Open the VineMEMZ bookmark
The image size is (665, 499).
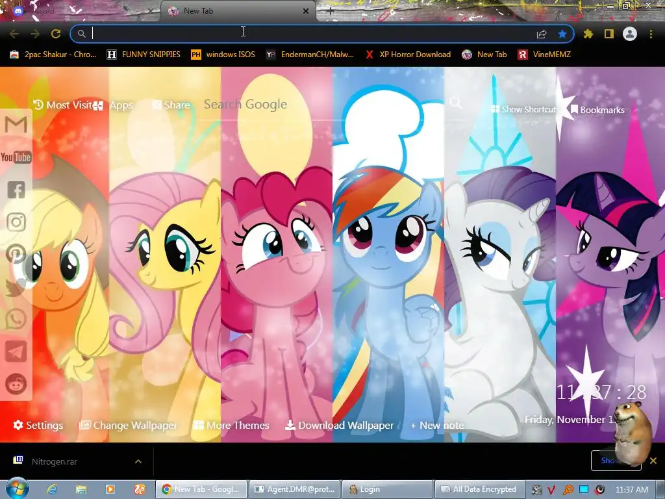tap(544, 55)
